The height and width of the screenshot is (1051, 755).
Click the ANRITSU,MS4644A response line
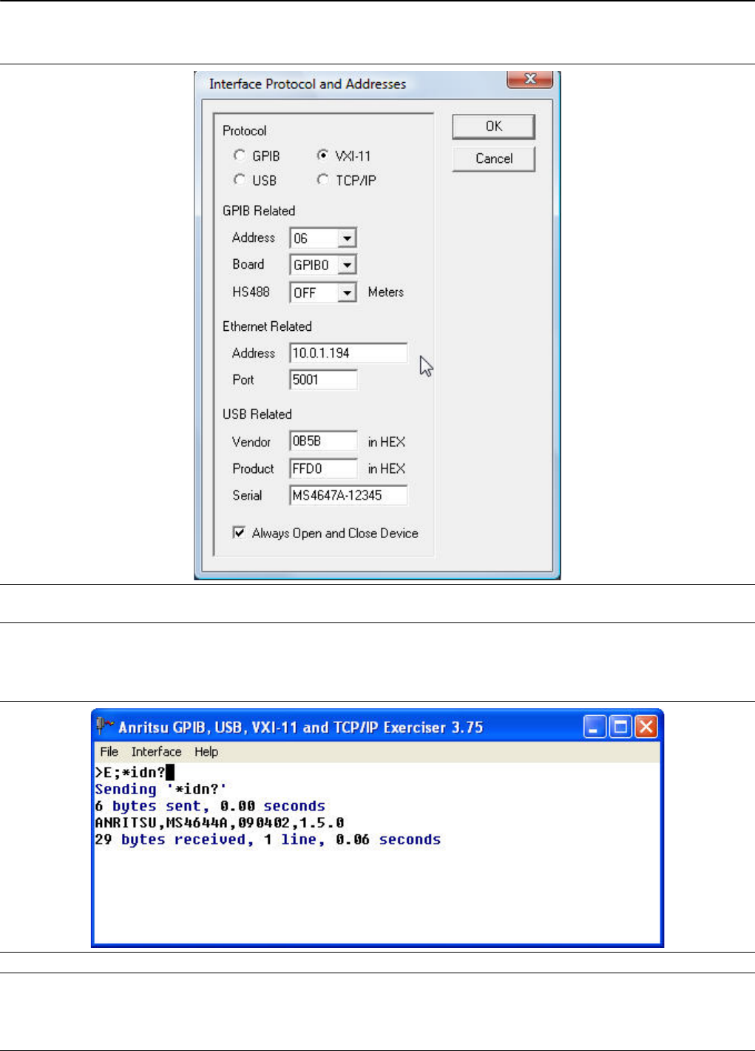220,822
